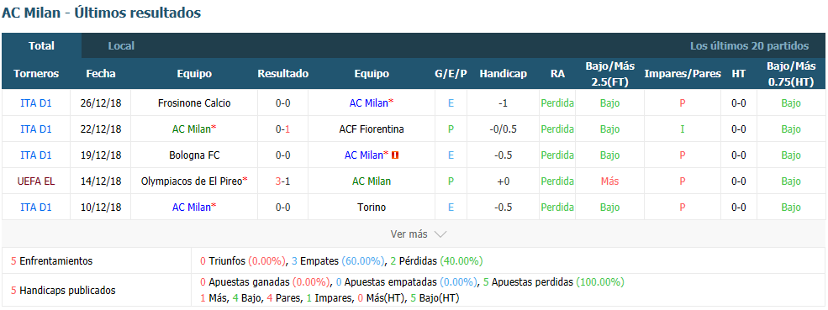The width and height of the screenshot is (828, 310).
Task: Switch to the Local tab
Action: (121, 46)
